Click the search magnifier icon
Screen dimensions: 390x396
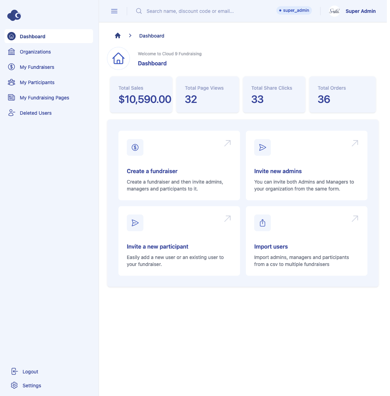click(139, 11)
